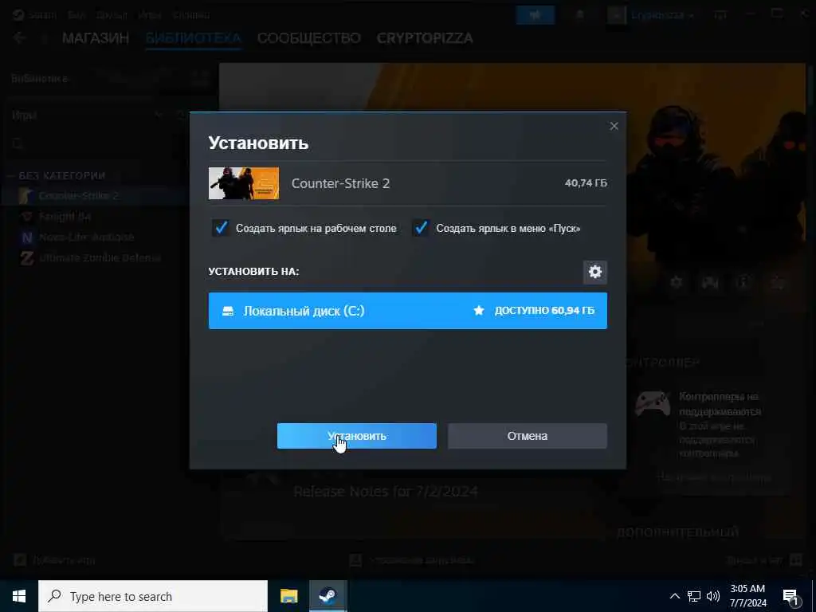
Task: Click the Steam icon on the taskbar
Action: coord(328,596)
